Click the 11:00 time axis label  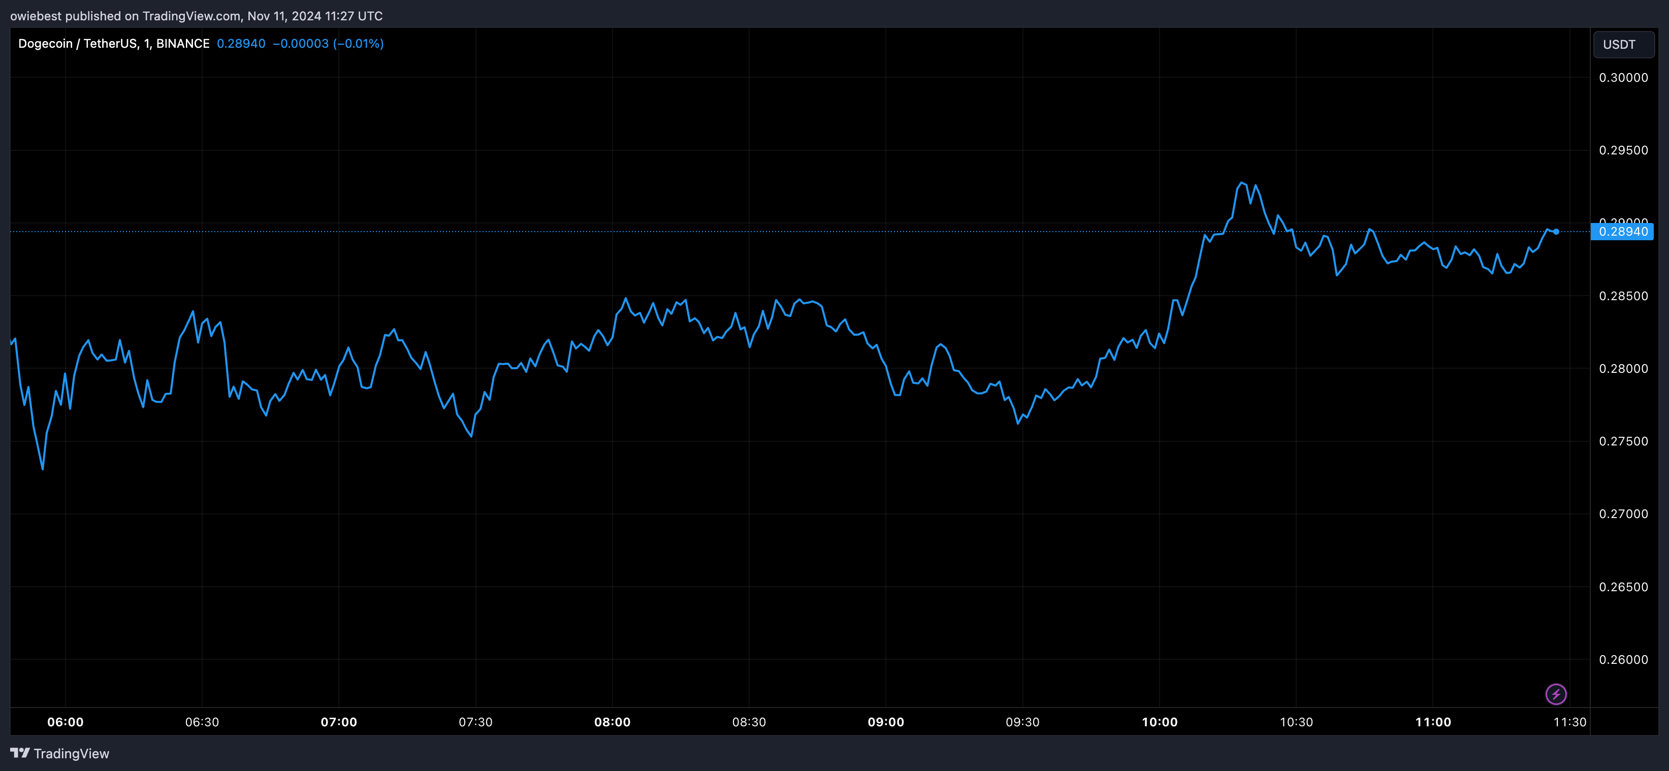pos(1433,722)
